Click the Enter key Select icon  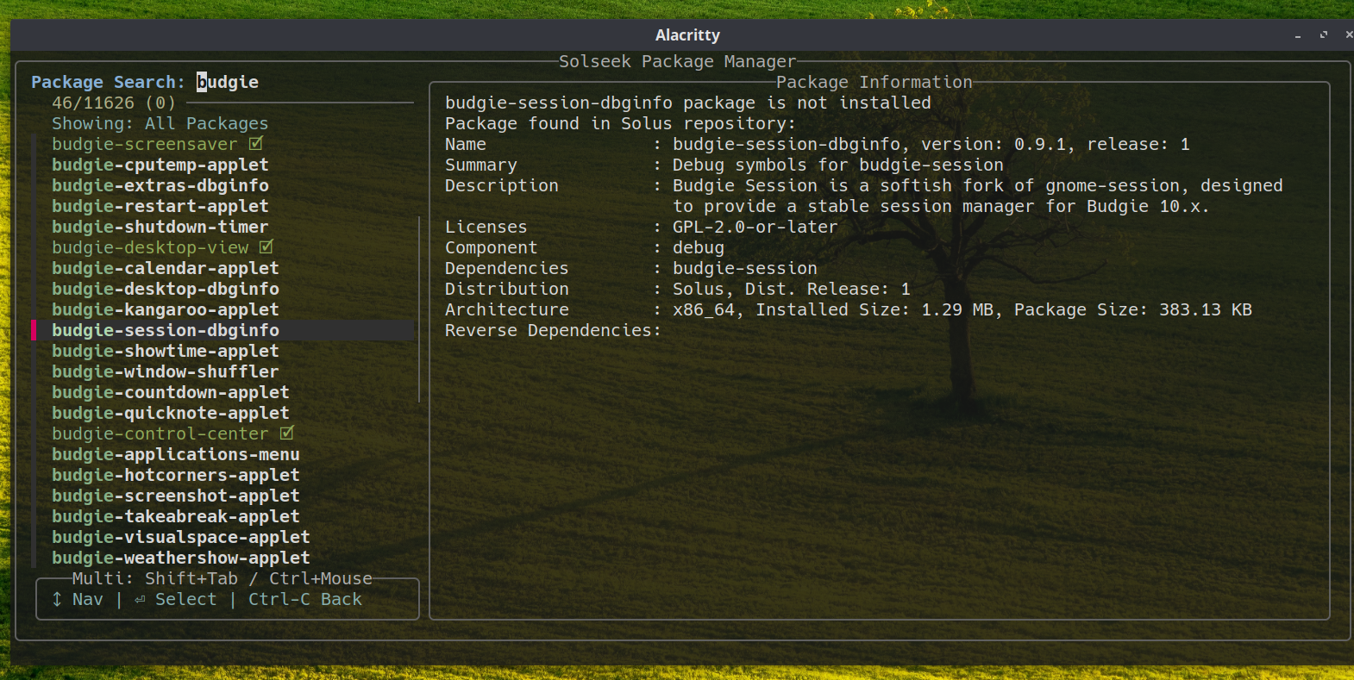coord(140,599)
